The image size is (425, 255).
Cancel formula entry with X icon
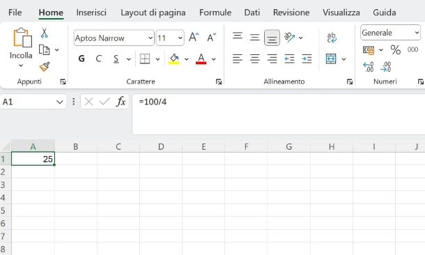click(x=88, y=102)
